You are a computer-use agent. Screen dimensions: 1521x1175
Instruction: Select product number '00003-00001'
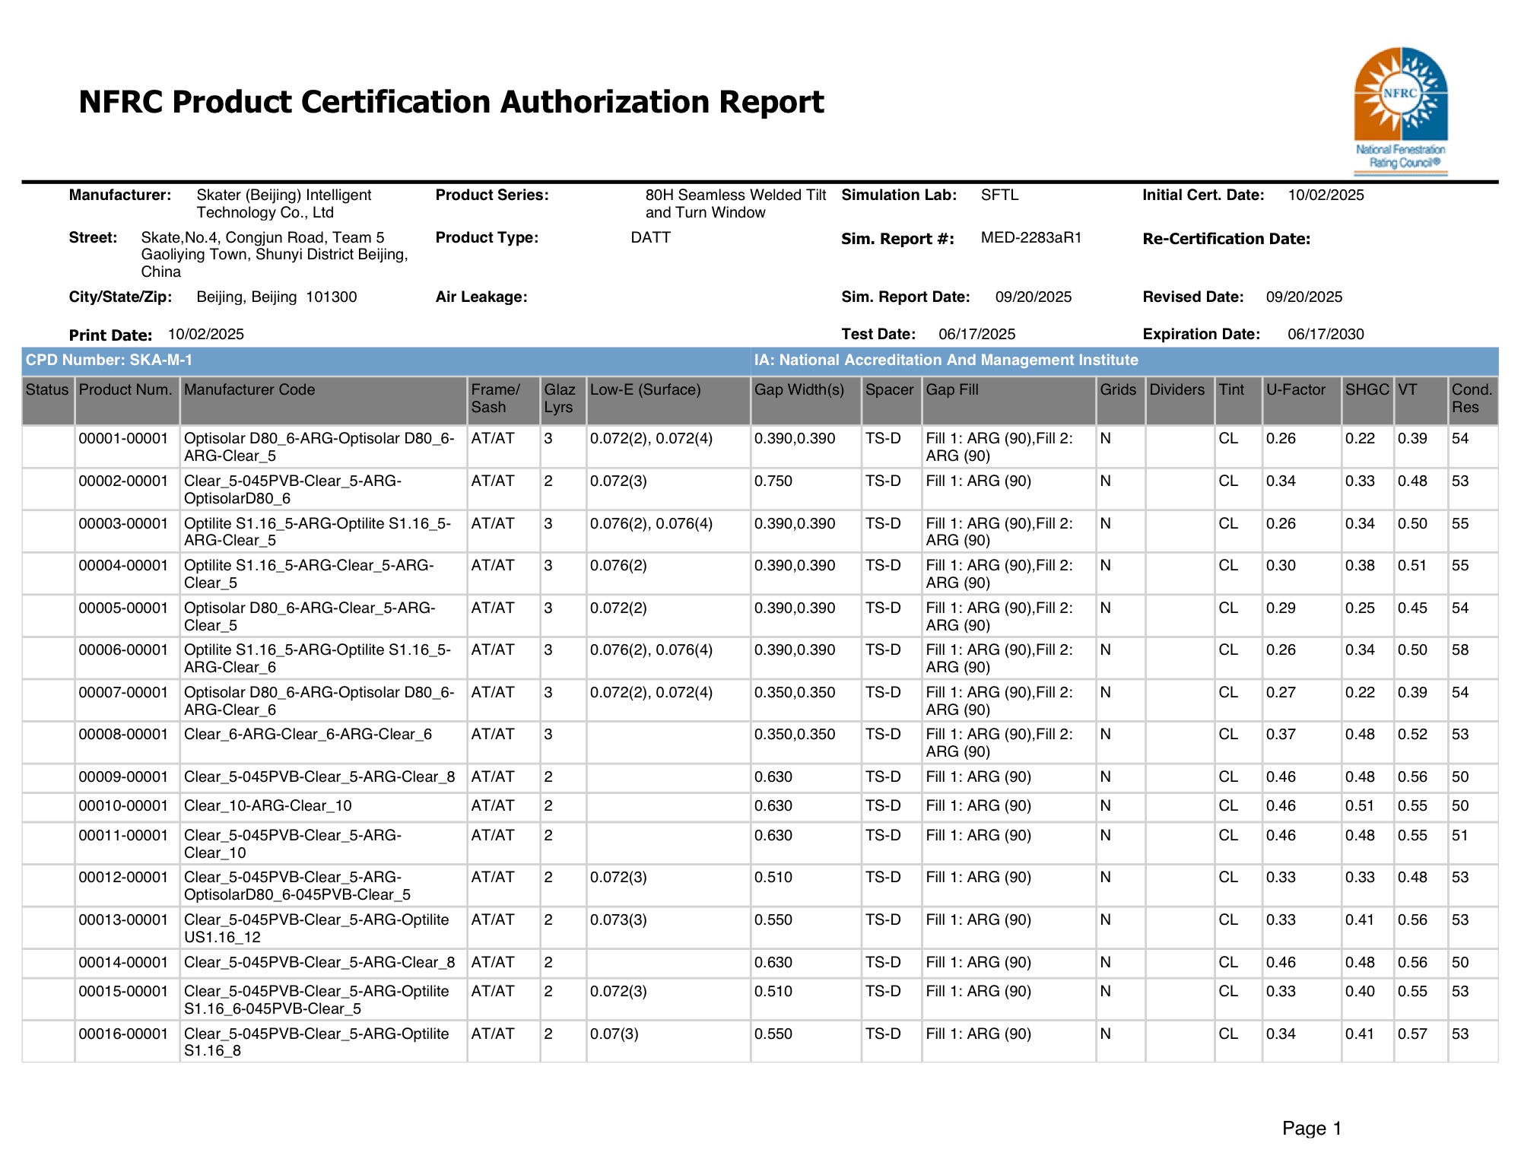pos(123,524)
